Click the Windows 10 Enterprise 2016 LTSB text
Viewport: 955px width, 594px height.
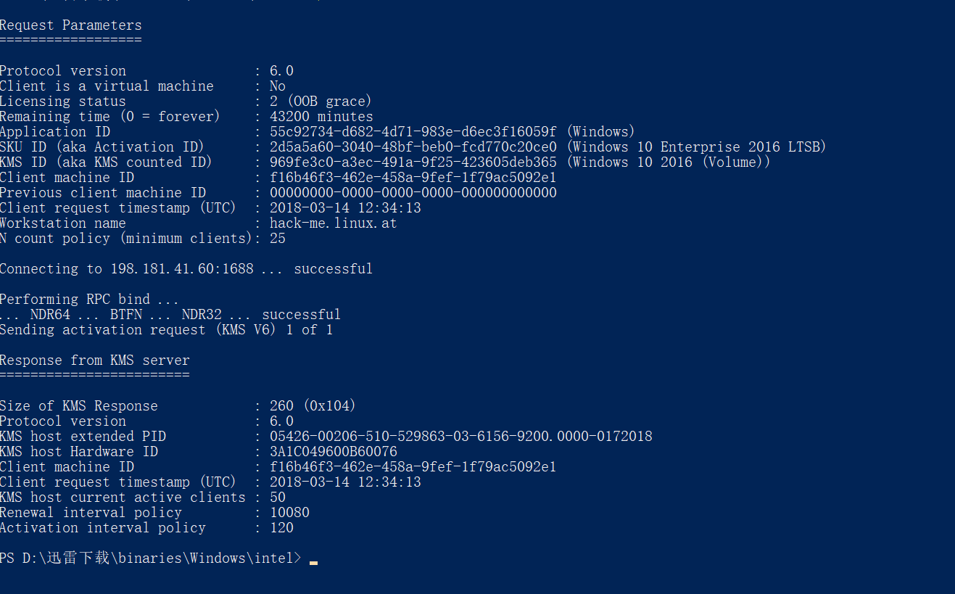[697, 147]
